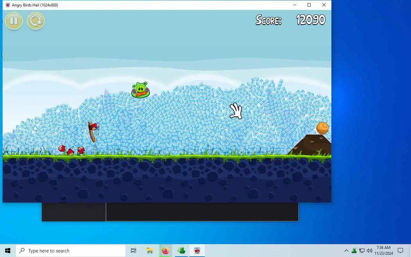Open the clock showing 7:36 AM
The width and height of the screenshot is (411, 257).
tap(384, 251)
